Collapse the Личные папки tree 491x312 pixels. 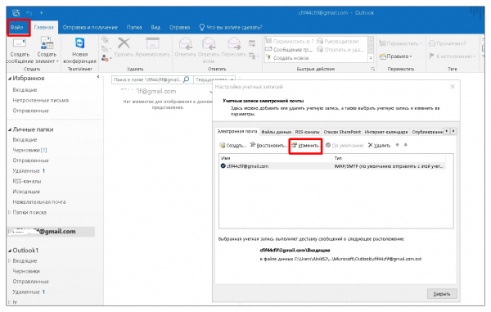click(10, 129)
